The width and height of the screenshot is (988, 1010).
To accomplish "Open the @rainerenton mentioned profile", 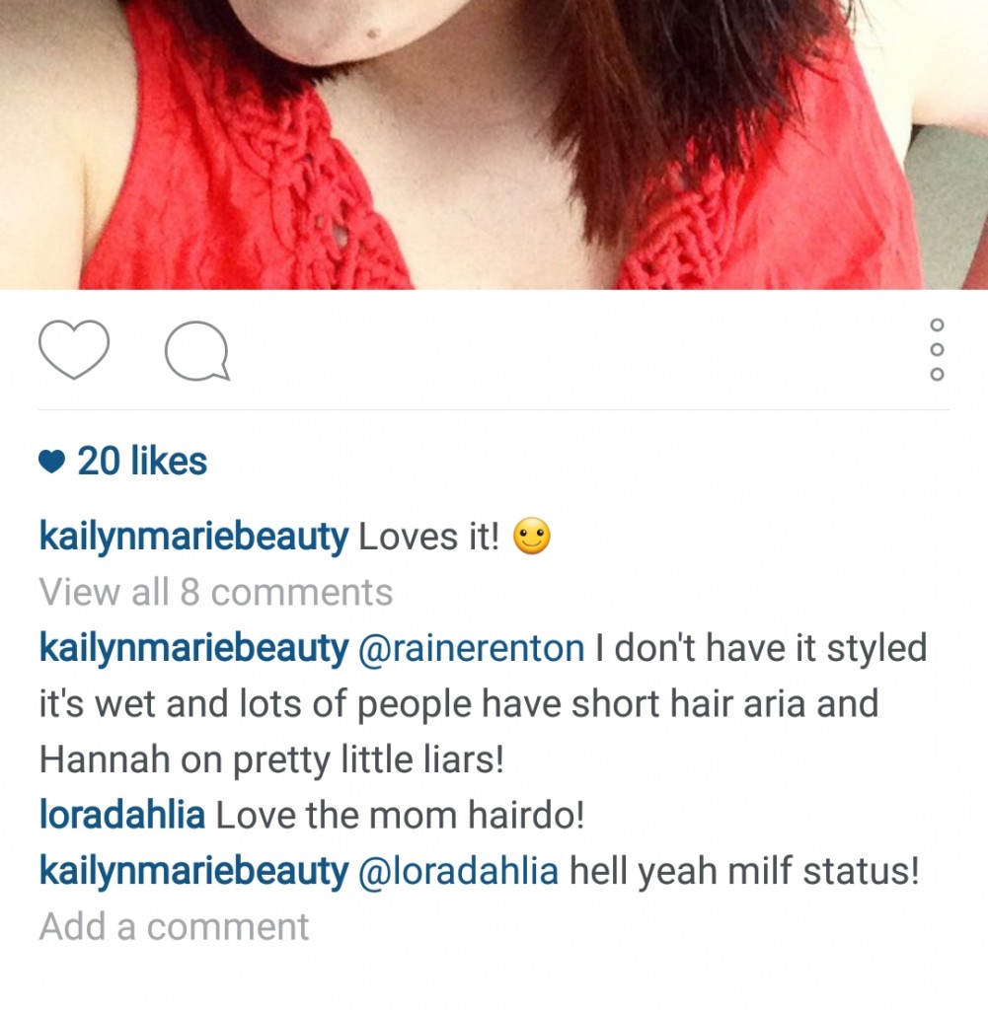I will point(471,648).
